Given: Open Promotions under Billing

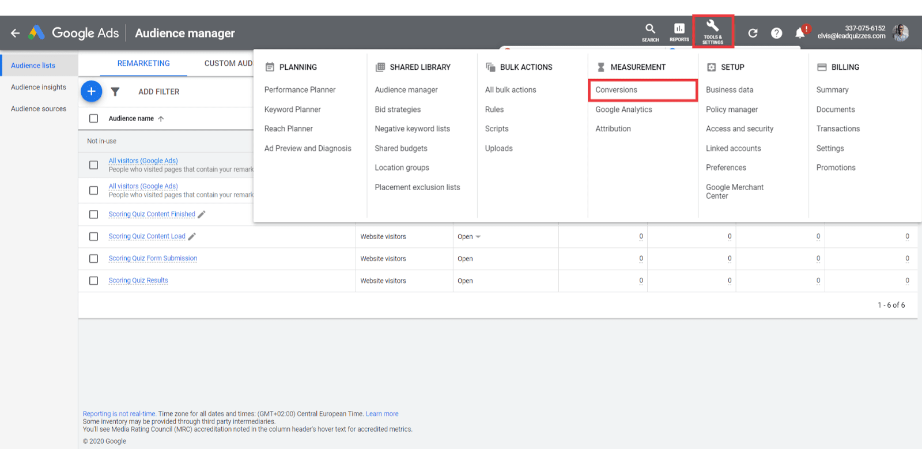Looking at the screenshot, I should (836, 168).
